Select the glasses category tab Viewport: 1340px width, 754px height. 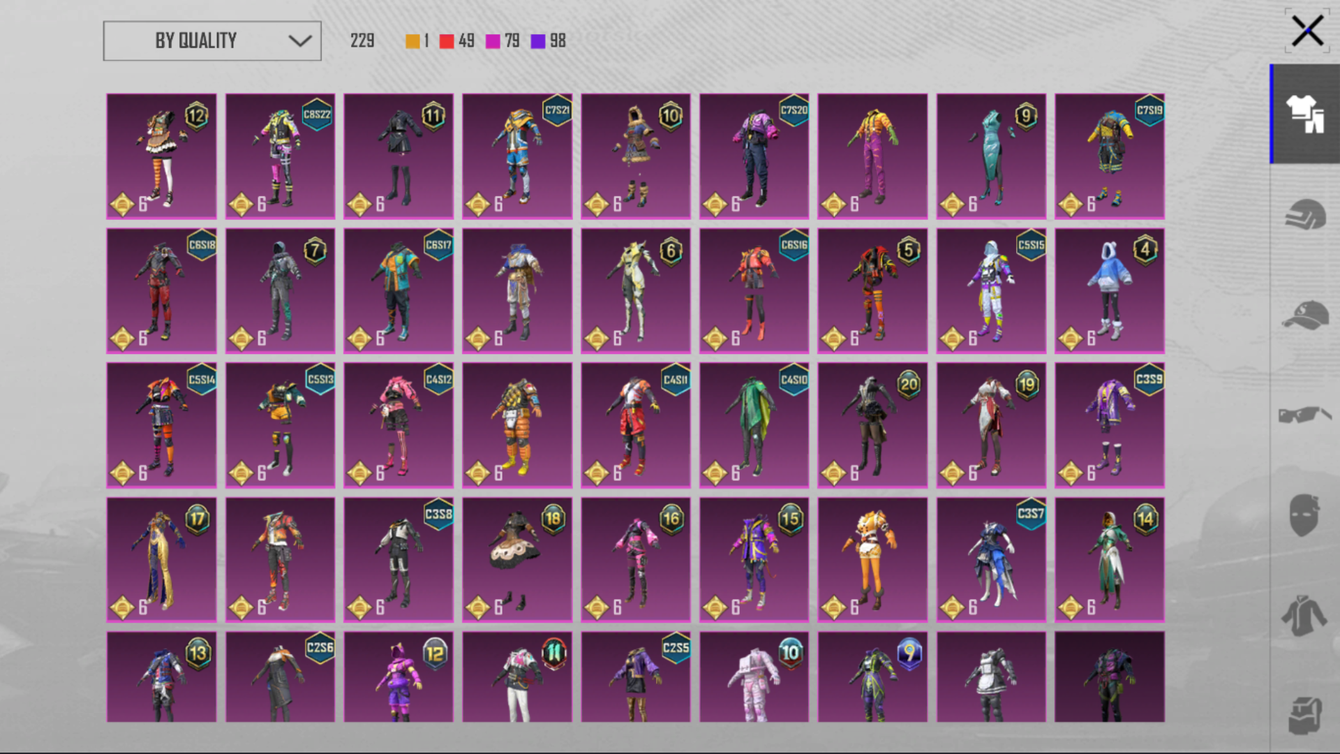1305,415
